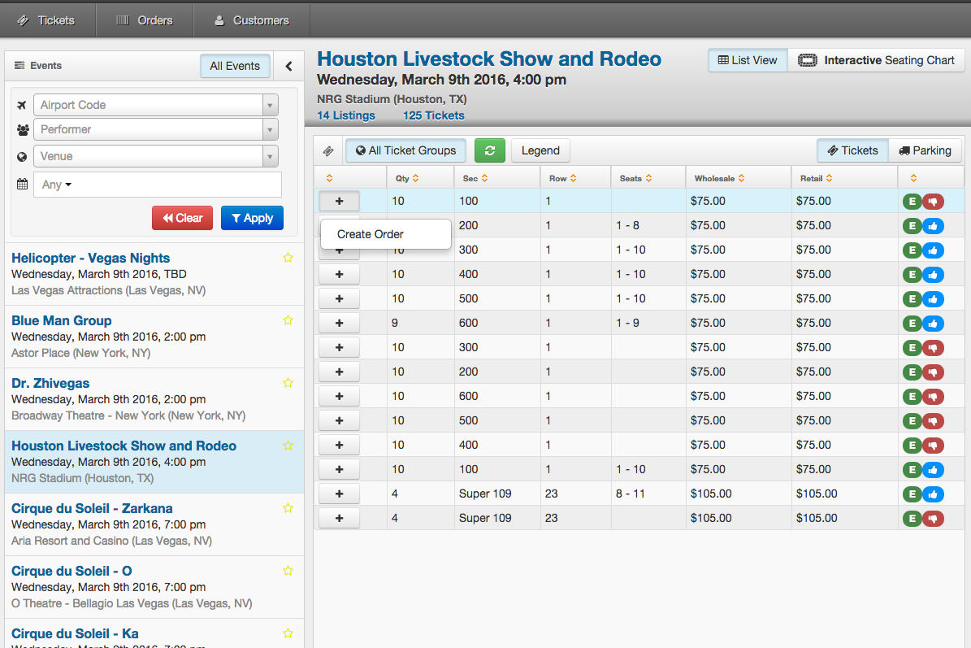Click the E icon for section 200 without seats
The image size is (971, 648).
(912, 372)
